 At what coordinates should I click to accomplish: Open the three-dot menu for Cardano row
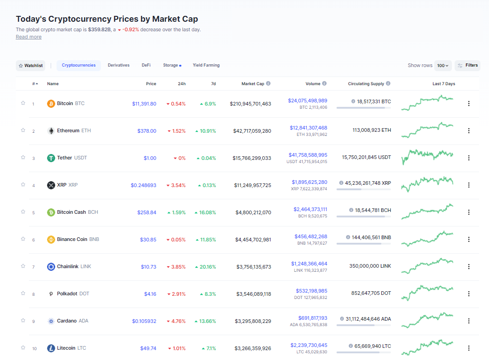(469, 321)
